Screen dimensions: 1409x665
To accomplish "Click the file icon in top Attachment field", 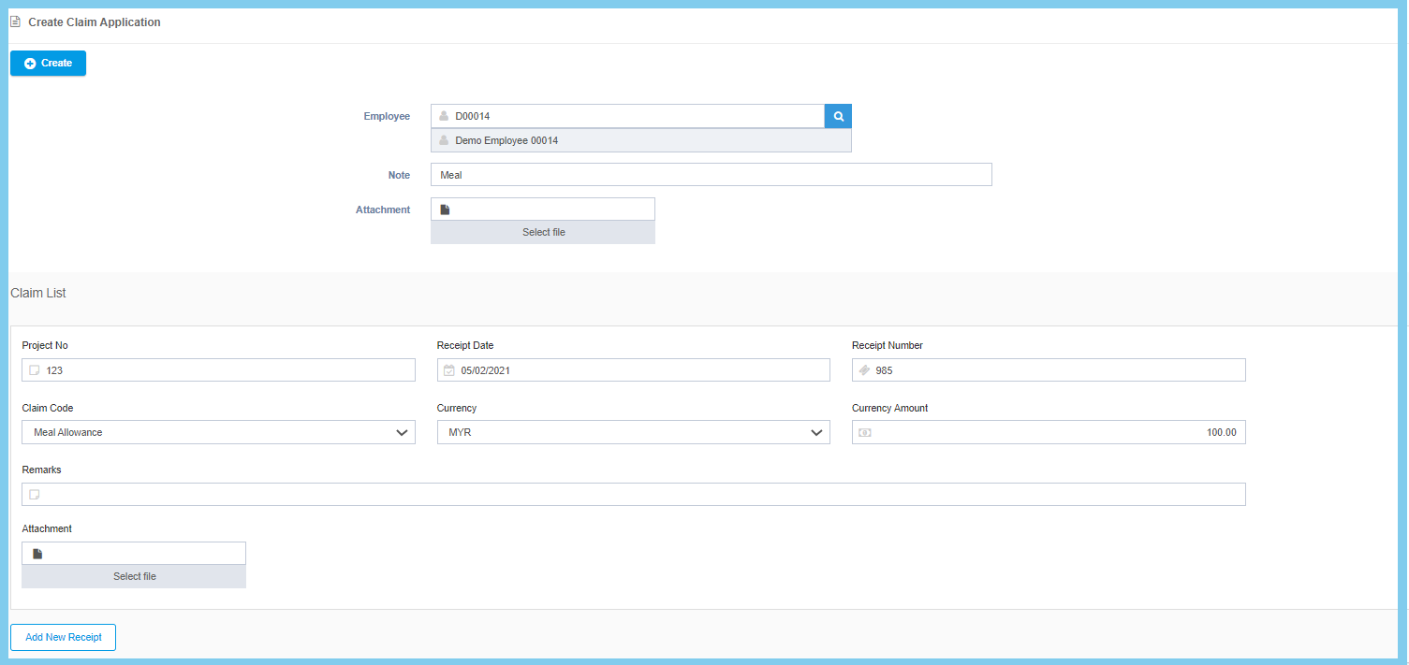I will (x=445, y=210).
